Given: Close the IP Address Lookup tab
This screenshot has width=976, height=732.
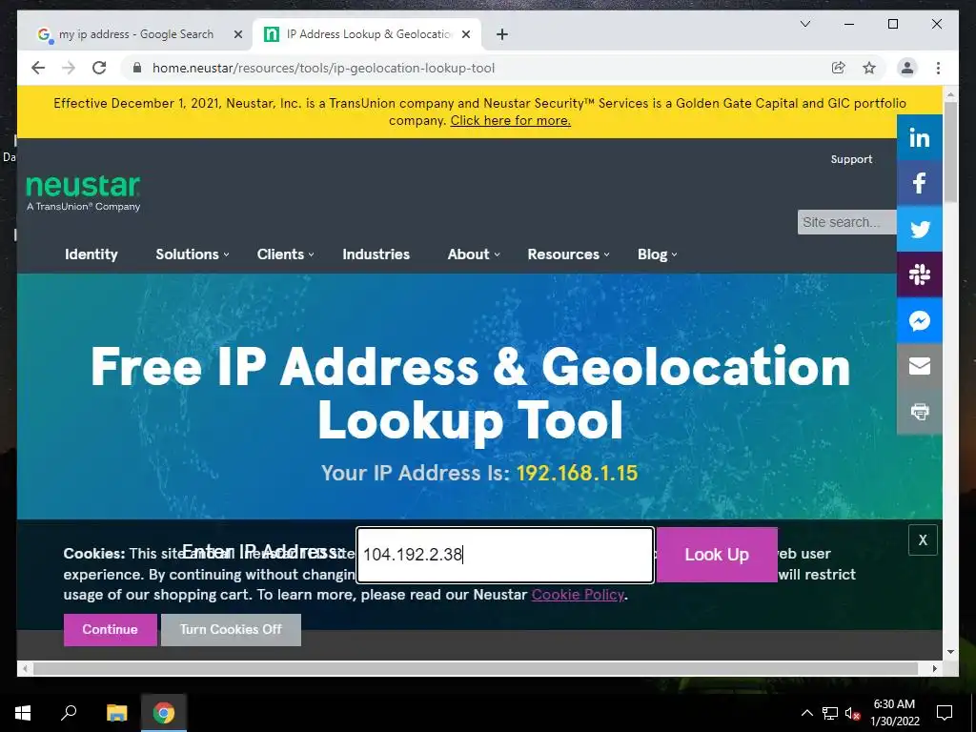Looking at the screenshot, I should pyautogui.click(x=465, y=34).
